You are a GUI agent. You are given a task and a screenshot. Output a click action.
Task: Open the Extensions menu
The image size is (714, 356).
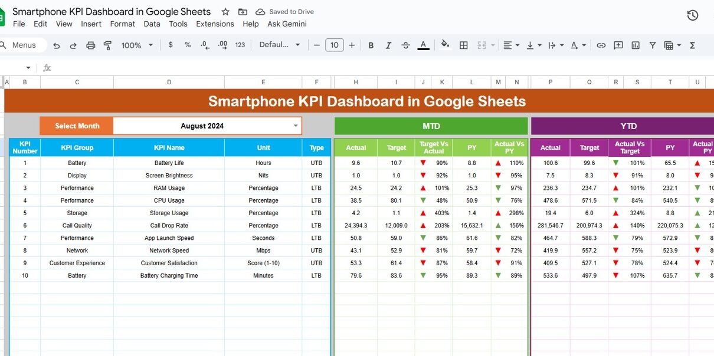tap(215, 24)
